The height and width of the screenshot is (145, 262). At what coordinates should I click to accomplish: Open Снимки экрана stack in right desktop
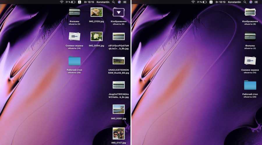[250, 61]
